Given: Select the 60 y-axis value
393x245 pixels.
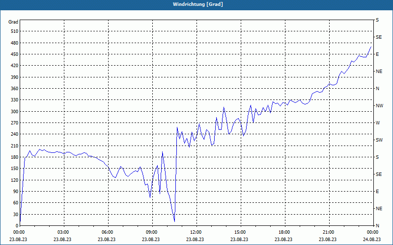Looking at the screenshot, I should [x=16, y=203].
